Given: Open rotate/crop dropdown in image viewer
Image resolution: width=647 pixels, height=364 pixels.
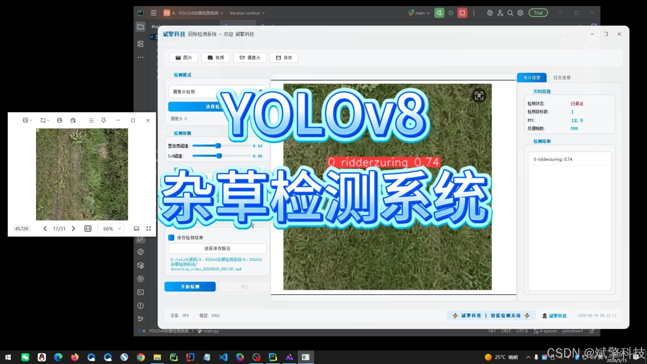Looking at the screenshot, I should click(x=45, y=120).
